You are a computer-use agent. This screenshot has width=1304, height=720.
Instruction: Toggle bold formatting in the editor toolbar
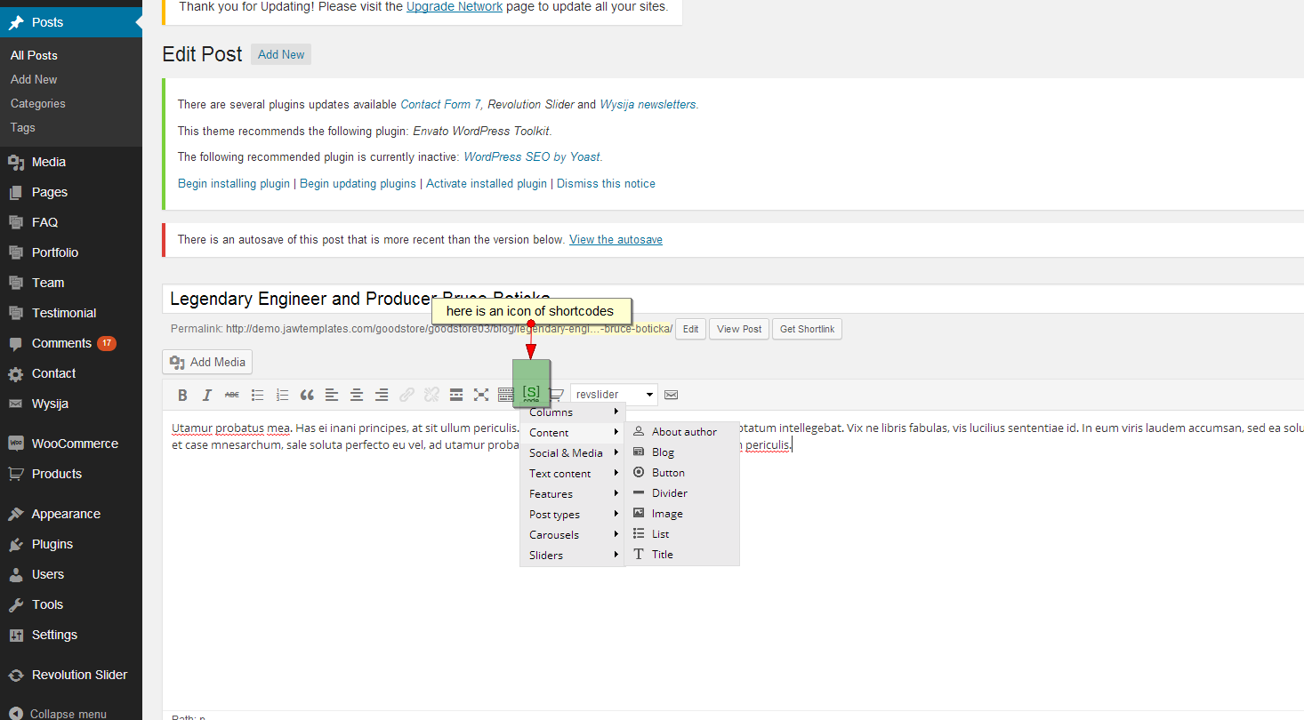(x=182, y=395)
